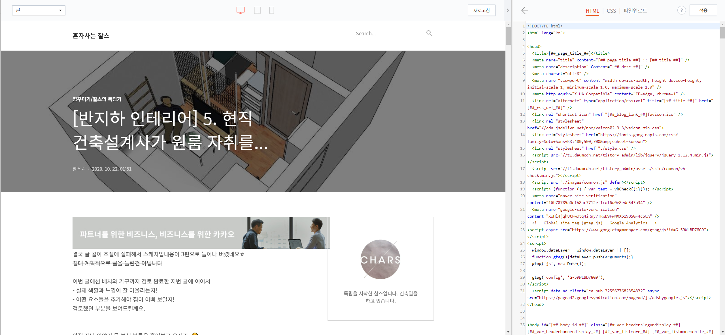Switch to the CSS tab
725x335 pixels.
pos(611,11)
